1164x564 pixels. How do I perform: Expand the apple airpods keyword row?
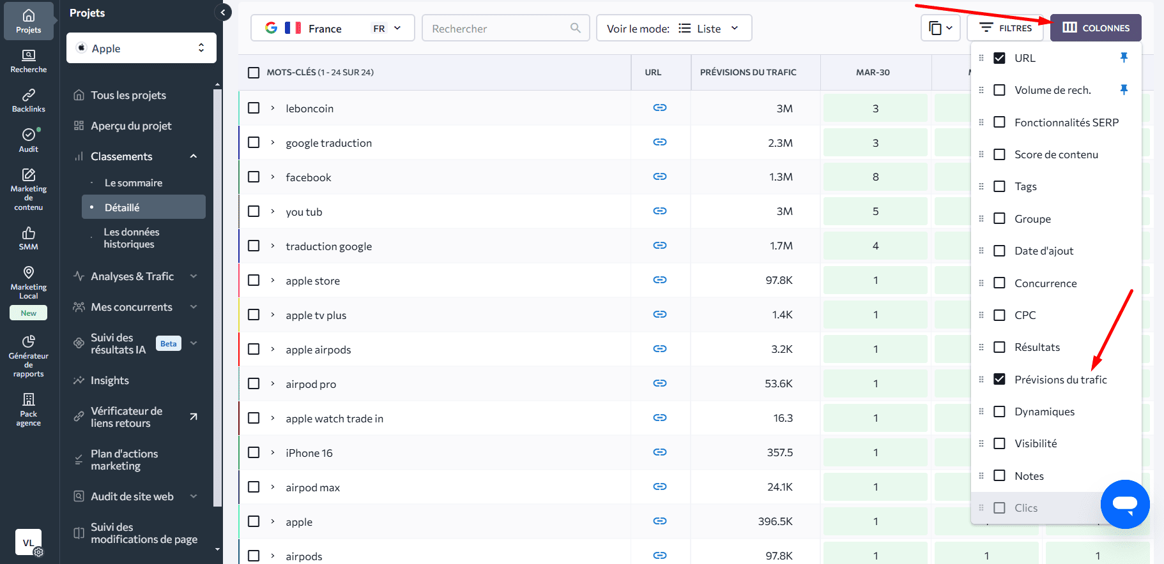click(273, 349)
